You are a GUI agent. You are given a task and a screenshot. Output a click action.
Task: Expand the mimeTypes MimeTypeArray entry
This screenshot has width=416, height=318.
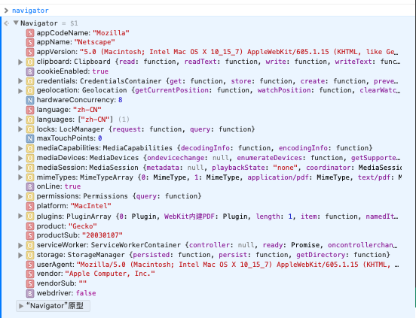[x=20, y=177]
